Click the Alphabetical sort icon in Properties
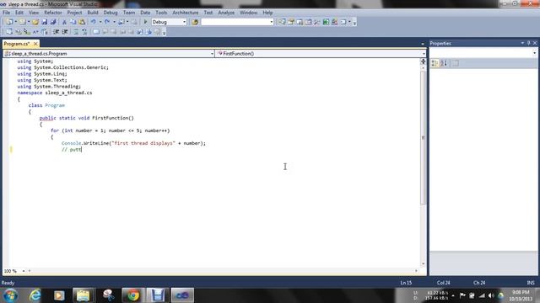Image resolution: width=540 pixels, height=303 pixels. tap(444, 63)
